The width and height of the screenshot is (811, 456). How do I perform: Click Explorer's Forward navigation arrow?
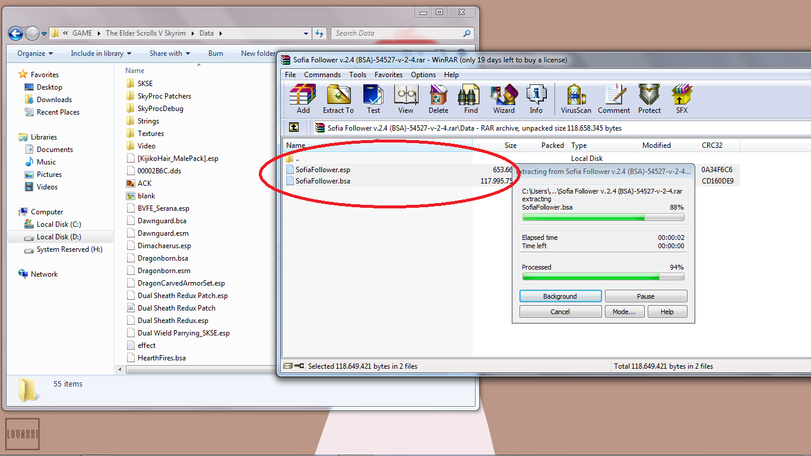pyautogui.click(x=33, y=33)
